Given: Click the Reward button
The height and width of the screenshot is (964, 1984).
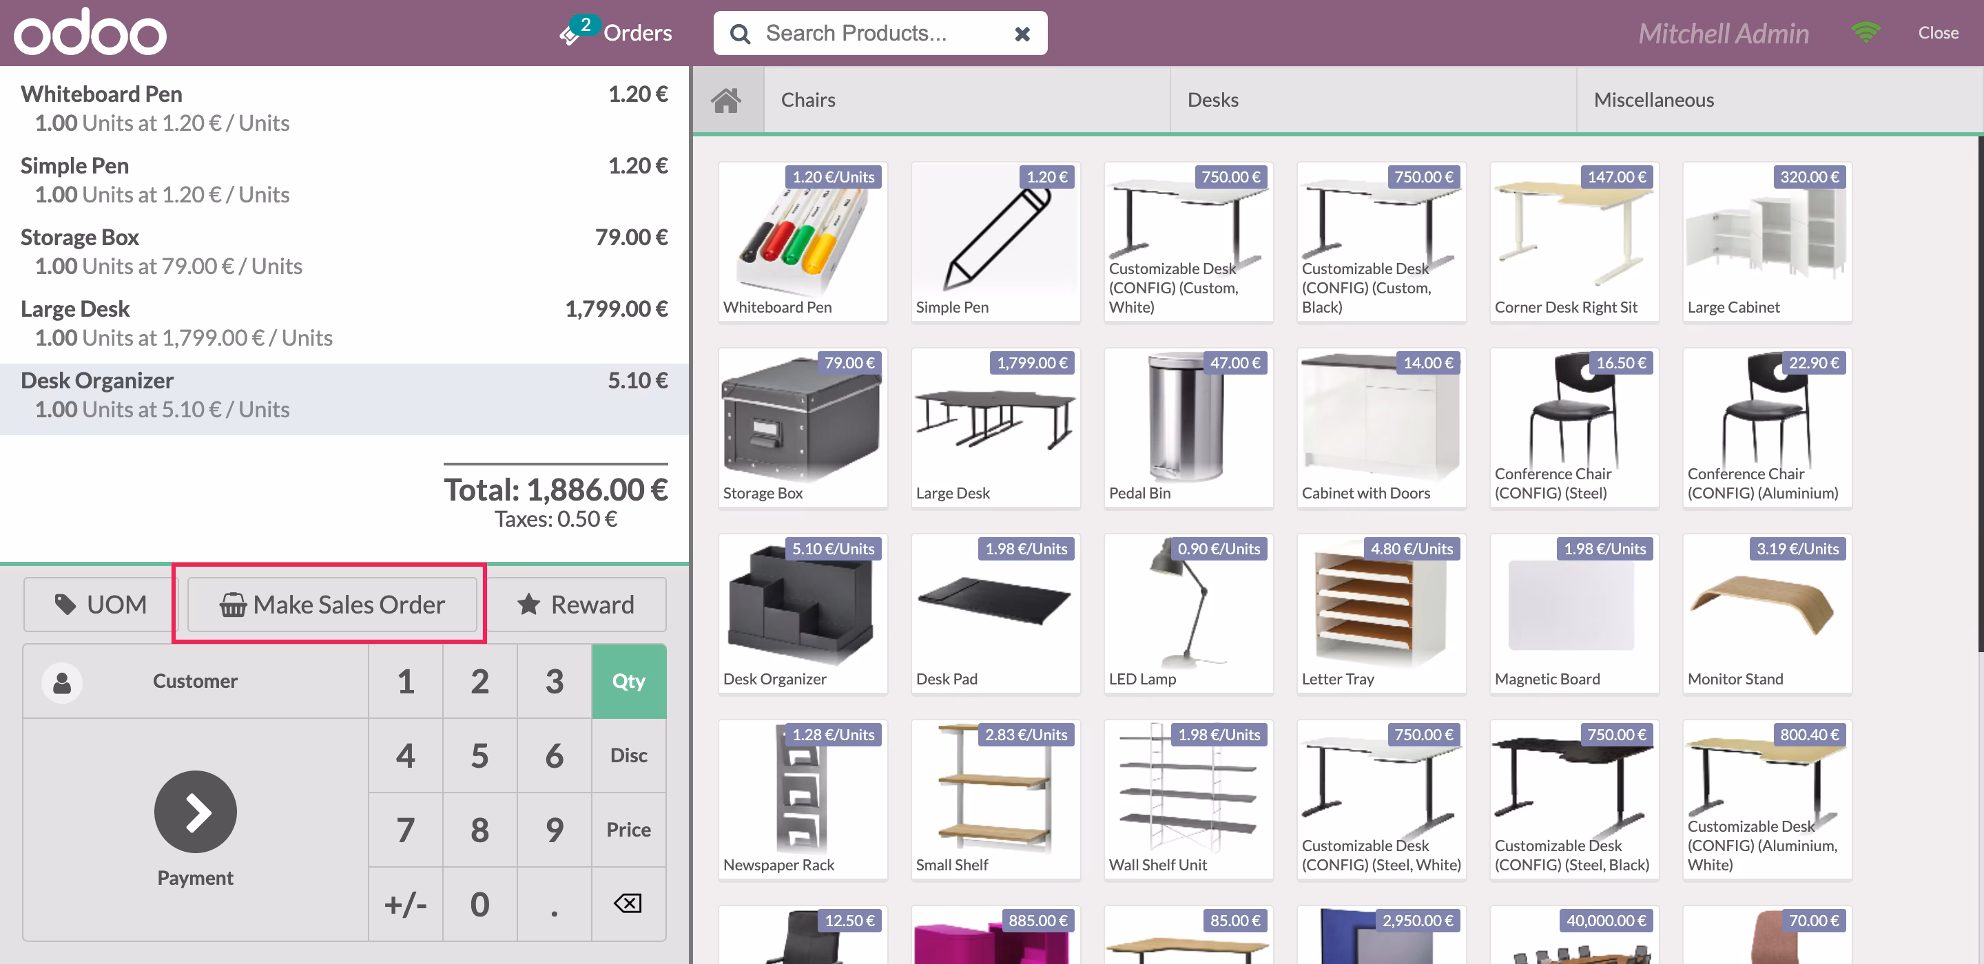Looking at the screenshot, I should pos(577,605).
